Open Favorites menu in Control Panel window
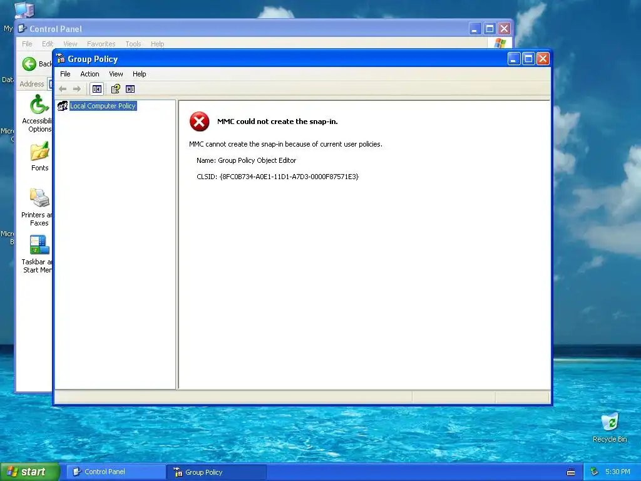Screen dimensions: 641x481 pos(101,44)
